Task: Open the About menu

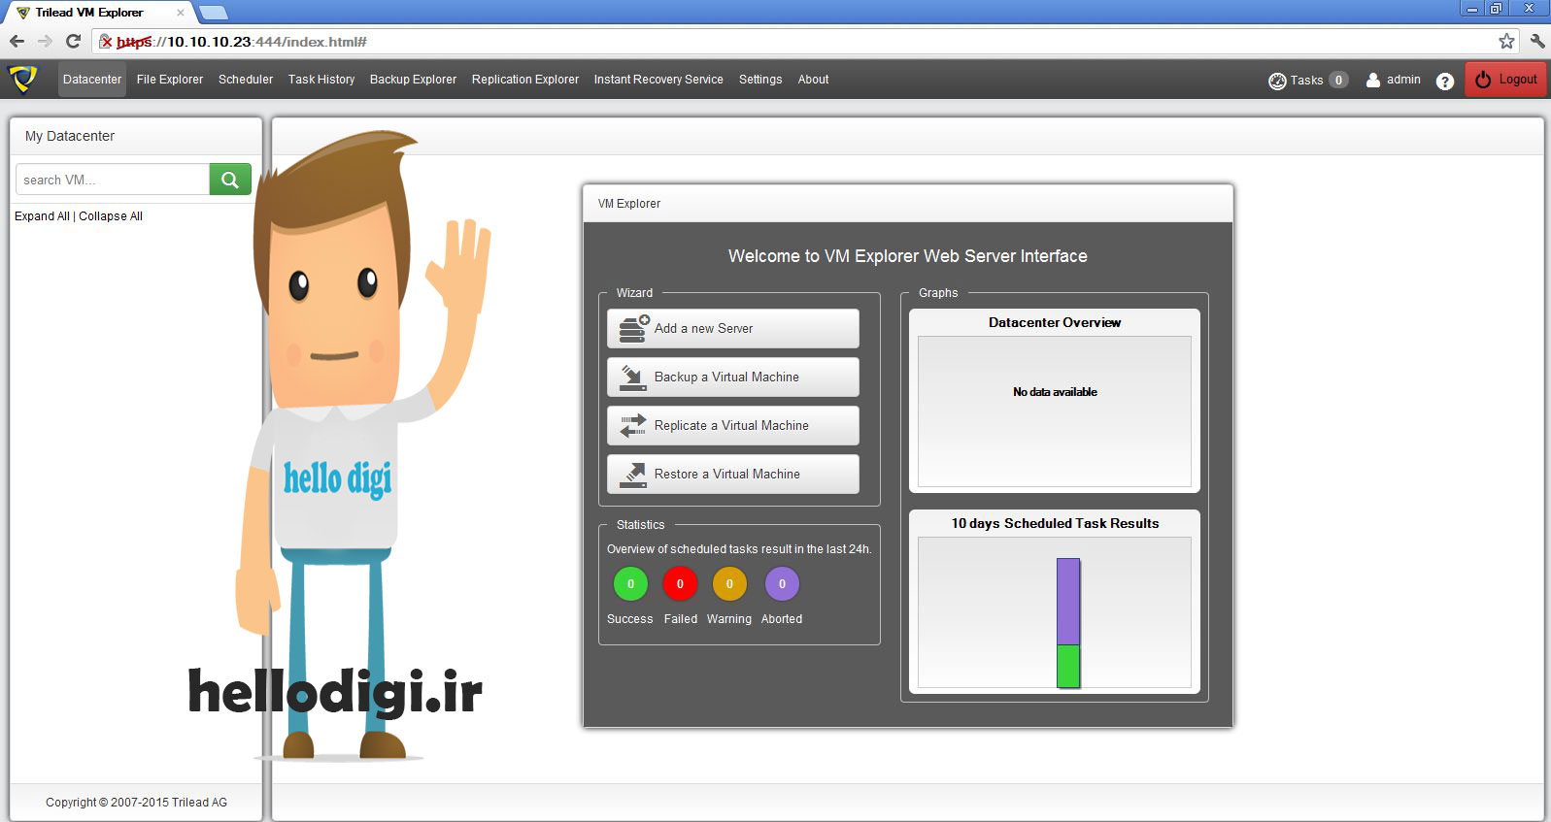Action: pos(814,80)
